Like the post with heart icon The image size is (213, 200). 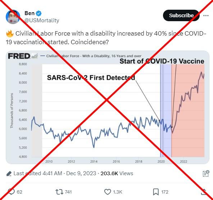tap(108, 192)
